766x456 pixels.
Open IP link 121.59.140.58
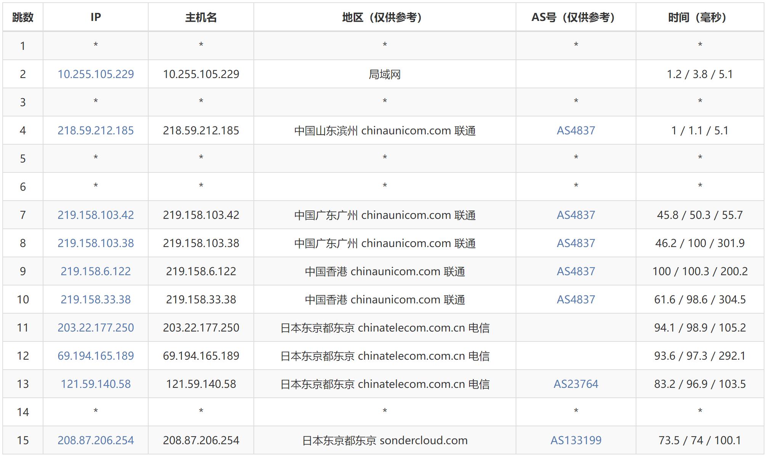pyautogui.click(x=96, y=384)
